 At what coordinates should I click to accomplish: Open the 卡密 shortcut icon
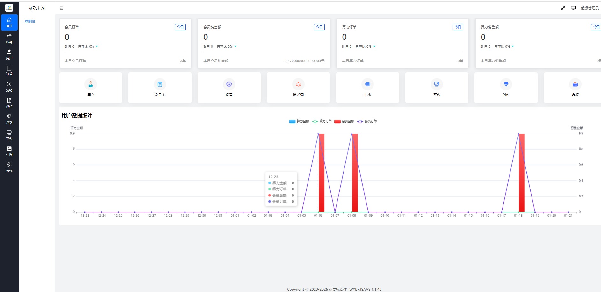pyautogui.click(x=367, y=84)
